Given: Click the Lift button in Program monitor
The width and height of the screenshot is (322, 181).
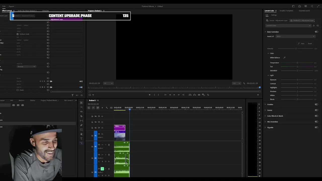Looking at the screenshot, I should pyautogui.click(x=190, y=95).
